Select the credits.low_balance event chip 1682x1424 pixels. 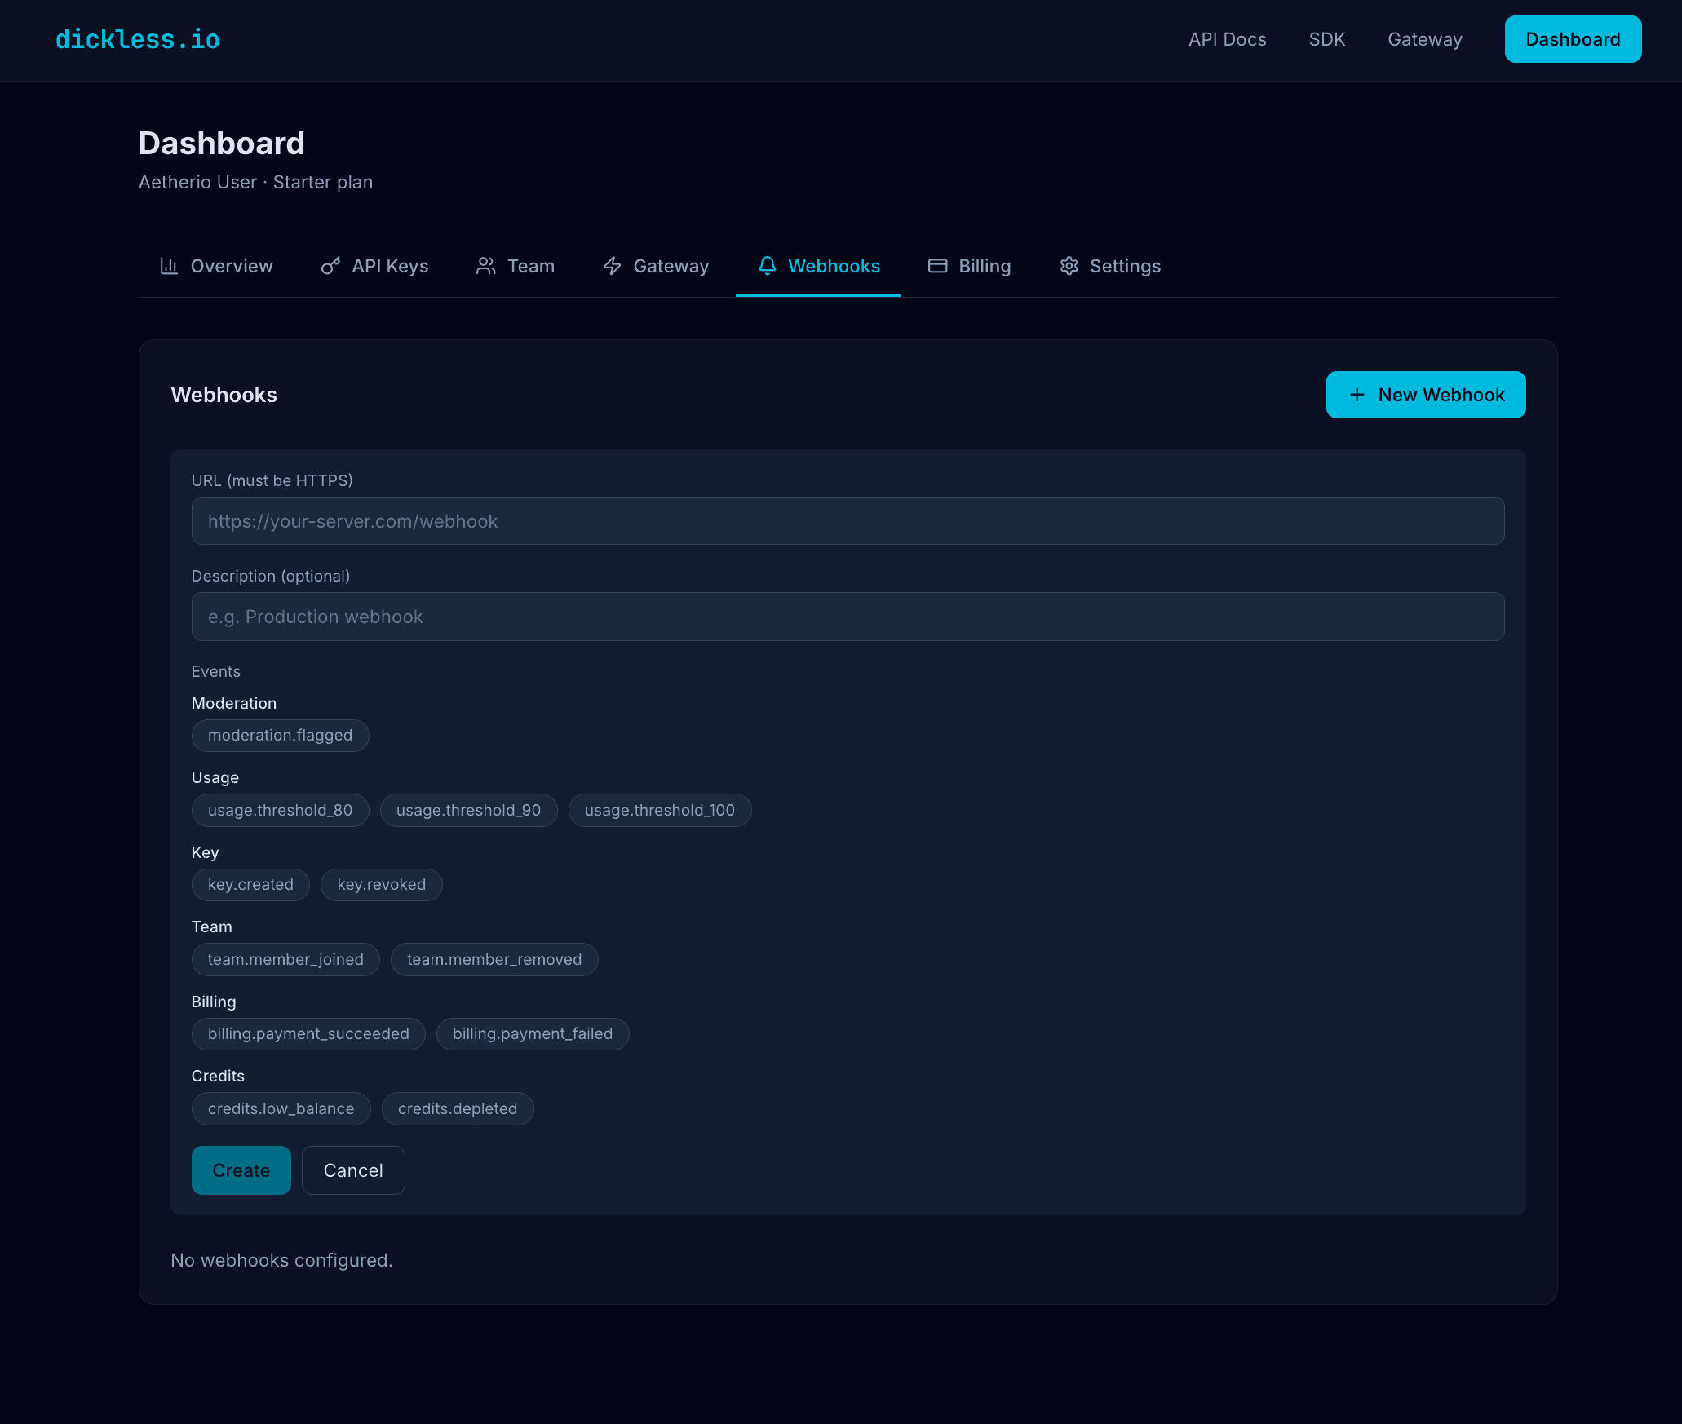(x=281, y=1108)
